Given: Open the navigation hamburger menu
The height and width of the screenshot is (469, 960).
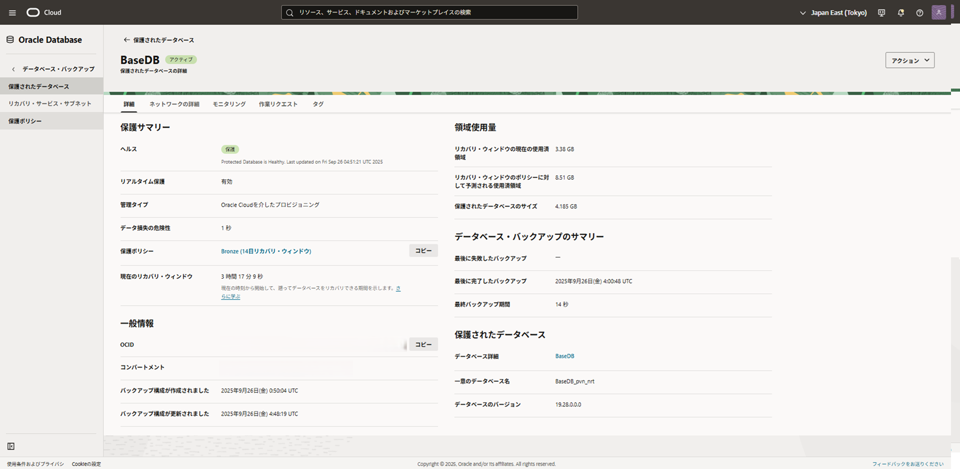Looking at the screenshot, I should 12,13.
